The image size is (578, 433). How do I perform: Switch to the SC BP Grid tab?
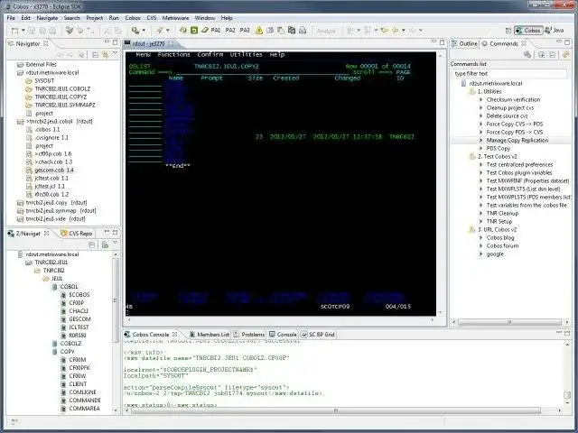click(318, 335)
